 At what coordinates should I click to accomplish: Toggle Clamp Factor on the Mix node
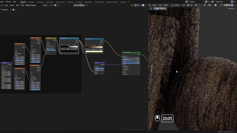pos(47,48)
